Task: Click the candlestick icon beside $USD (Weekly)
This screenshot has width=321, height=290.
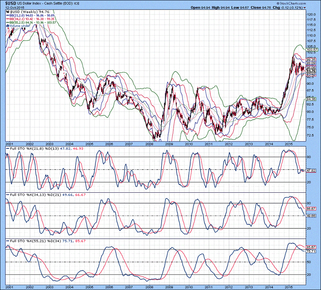Action: pyautogui.click(x=6, y=12)
